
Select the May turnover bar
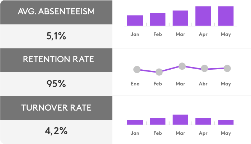226,122
